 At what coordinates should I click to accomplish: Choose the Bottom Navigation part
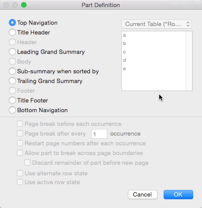[x=12, y=110]
